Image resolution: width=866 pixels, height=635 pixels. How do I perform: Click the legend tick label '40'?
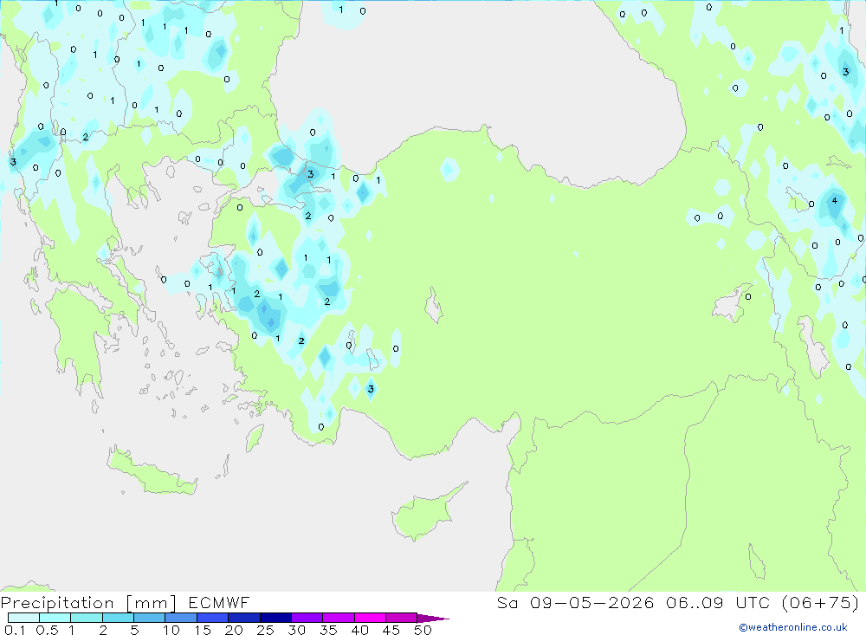[x=360, y=630]
